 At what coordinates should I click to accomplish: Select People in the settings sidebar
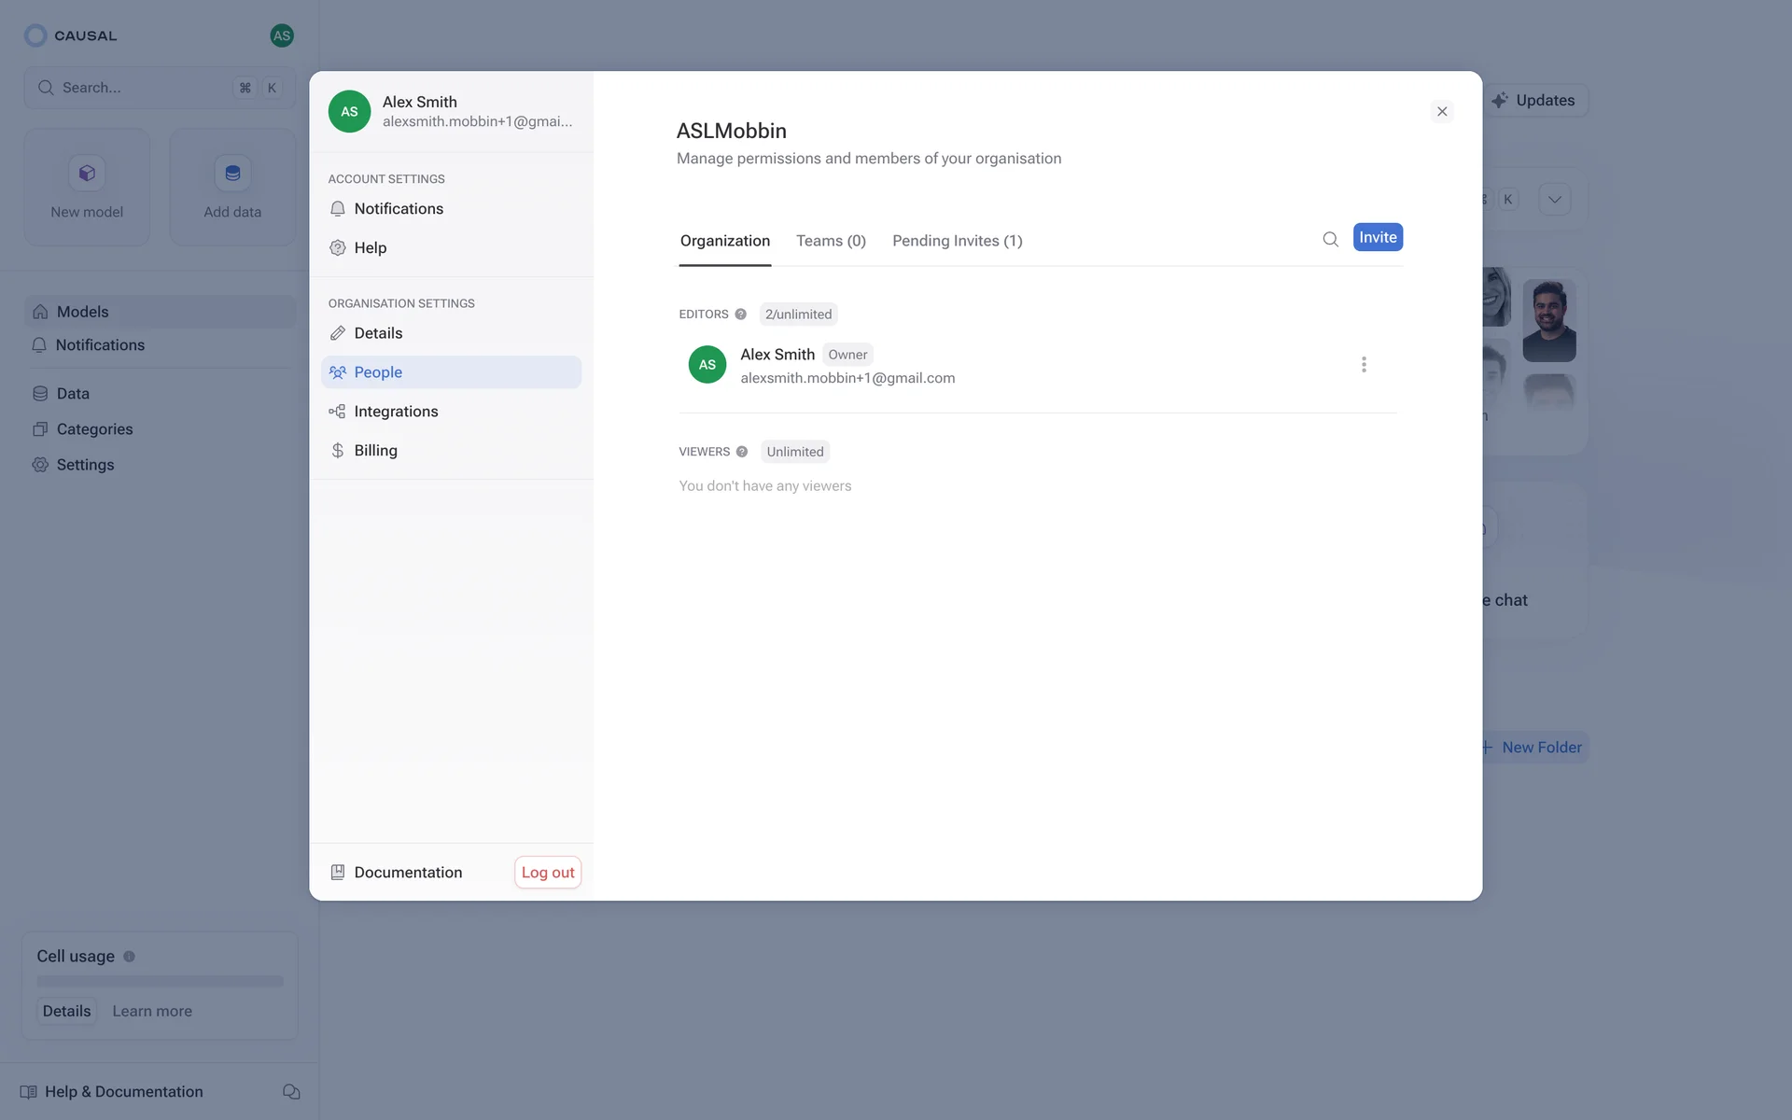[378, 372]
